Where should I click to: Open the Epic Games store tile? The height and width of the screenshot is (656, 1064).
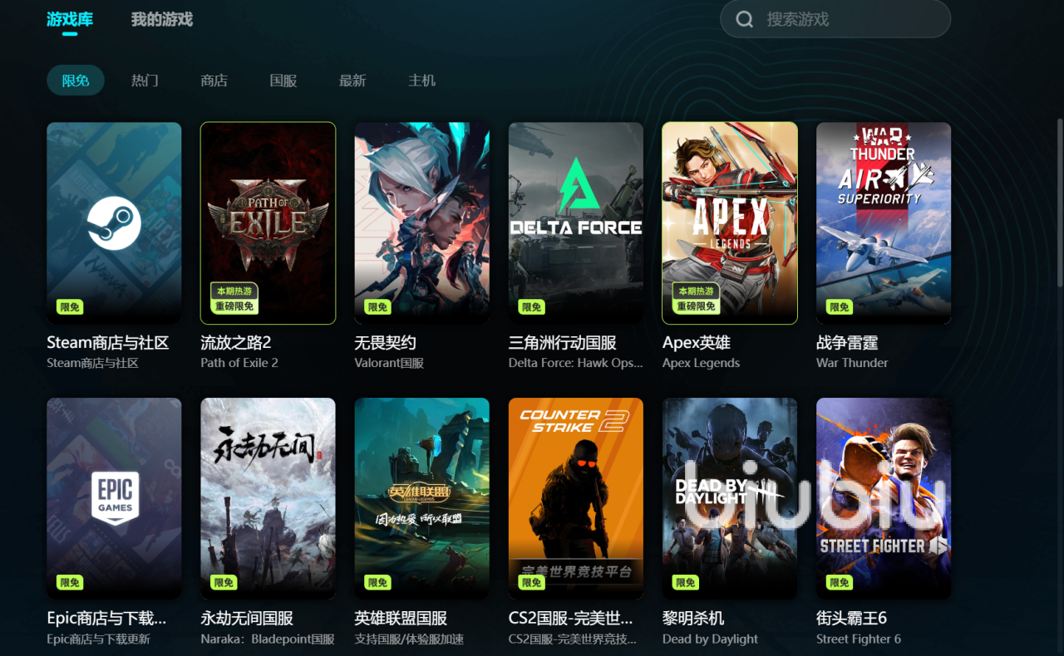pyautogui.click(x=114, y=498)
